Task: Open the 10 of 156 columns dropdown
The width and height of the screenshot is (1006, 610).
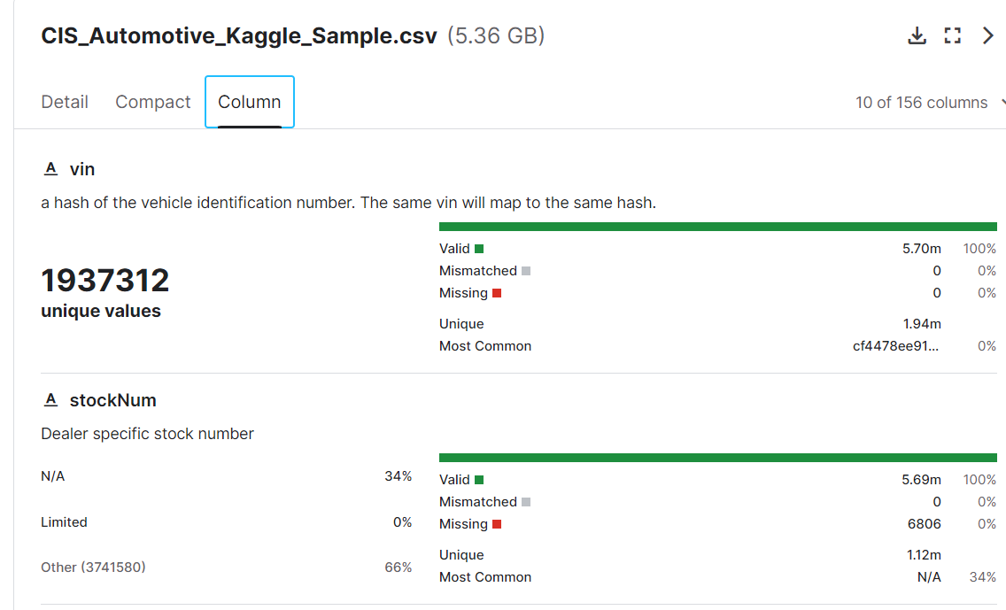Action: pos(928,103)
